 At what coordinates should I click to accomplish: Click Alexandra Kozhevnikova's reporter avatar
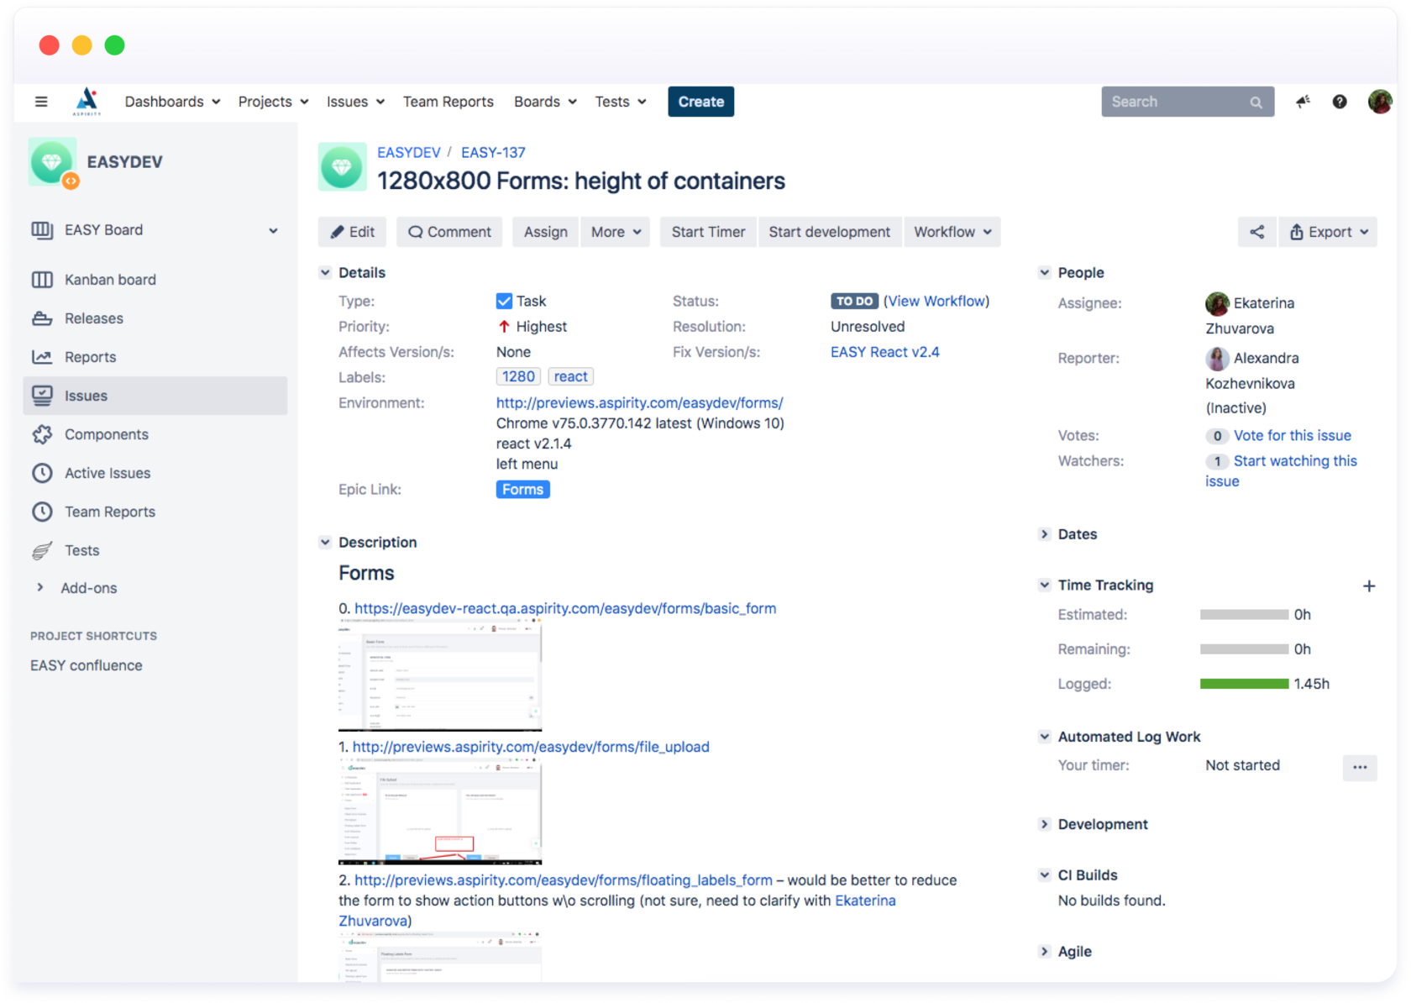click(x=1217, y=359)
